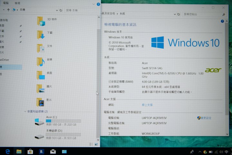
Task: Click the 檢視電腦的基本資訊 heading
Action: tap(120, 25)
